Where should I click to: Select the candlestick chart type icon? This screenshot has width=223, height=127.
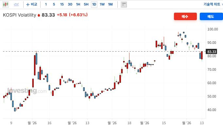pos(6,5)
